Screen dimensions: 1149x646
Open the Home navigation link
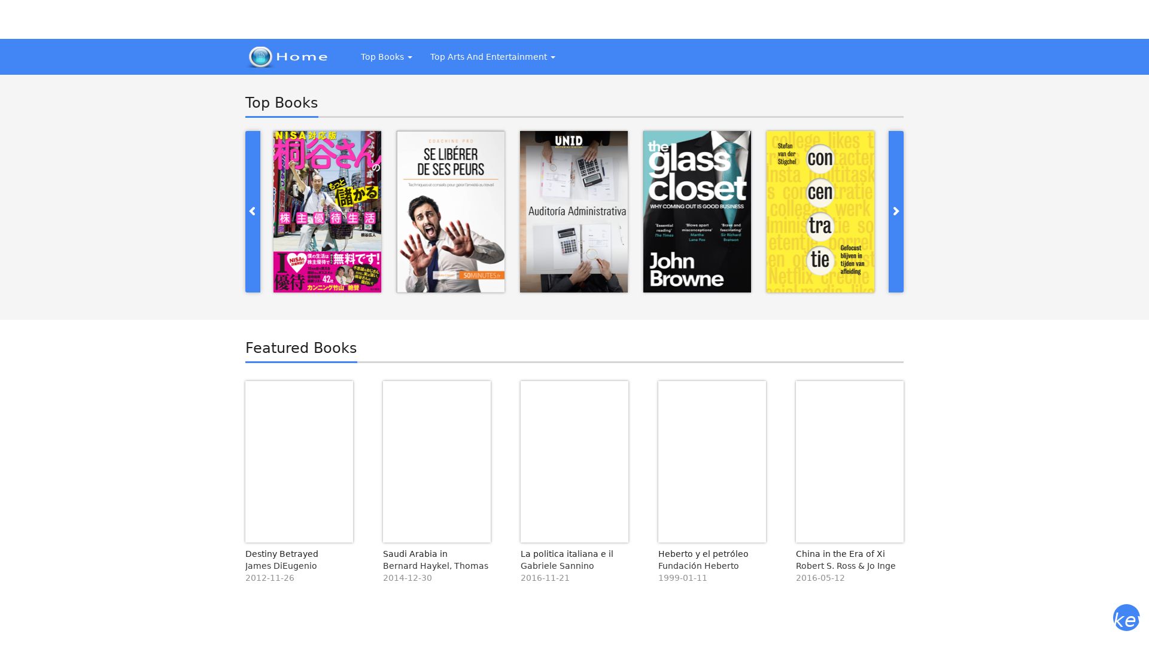(x=302, y=57)
